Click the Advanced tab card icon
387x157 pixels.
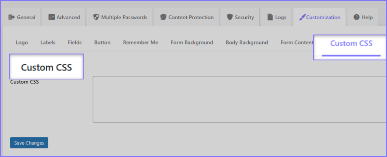pos(51,17)
